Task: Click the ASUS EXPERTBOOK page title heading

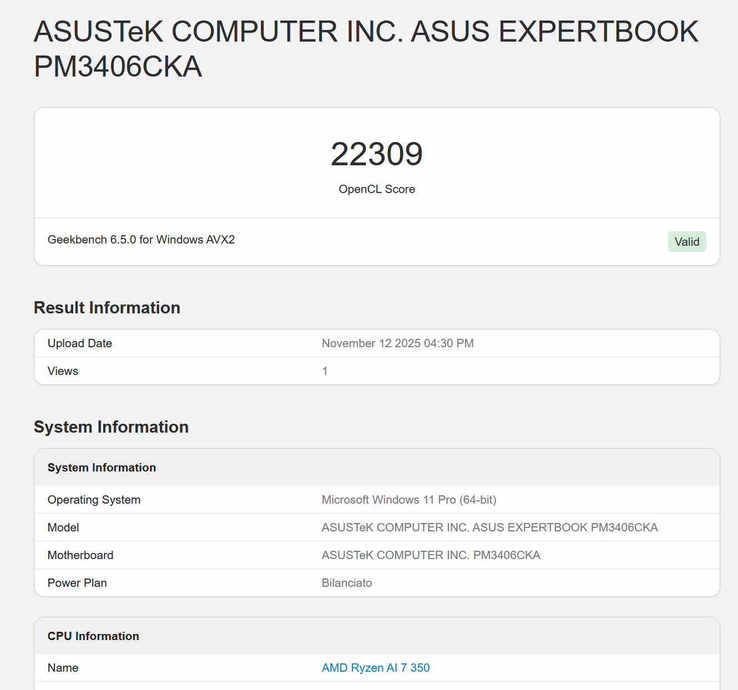Action: coord(366,49)
